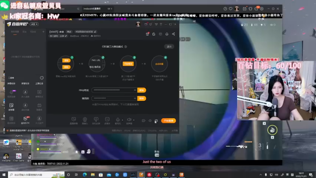The height and width of the screenshot is (178, 316).
Task: Open the notification bell
Action: (x=167, y=34)
